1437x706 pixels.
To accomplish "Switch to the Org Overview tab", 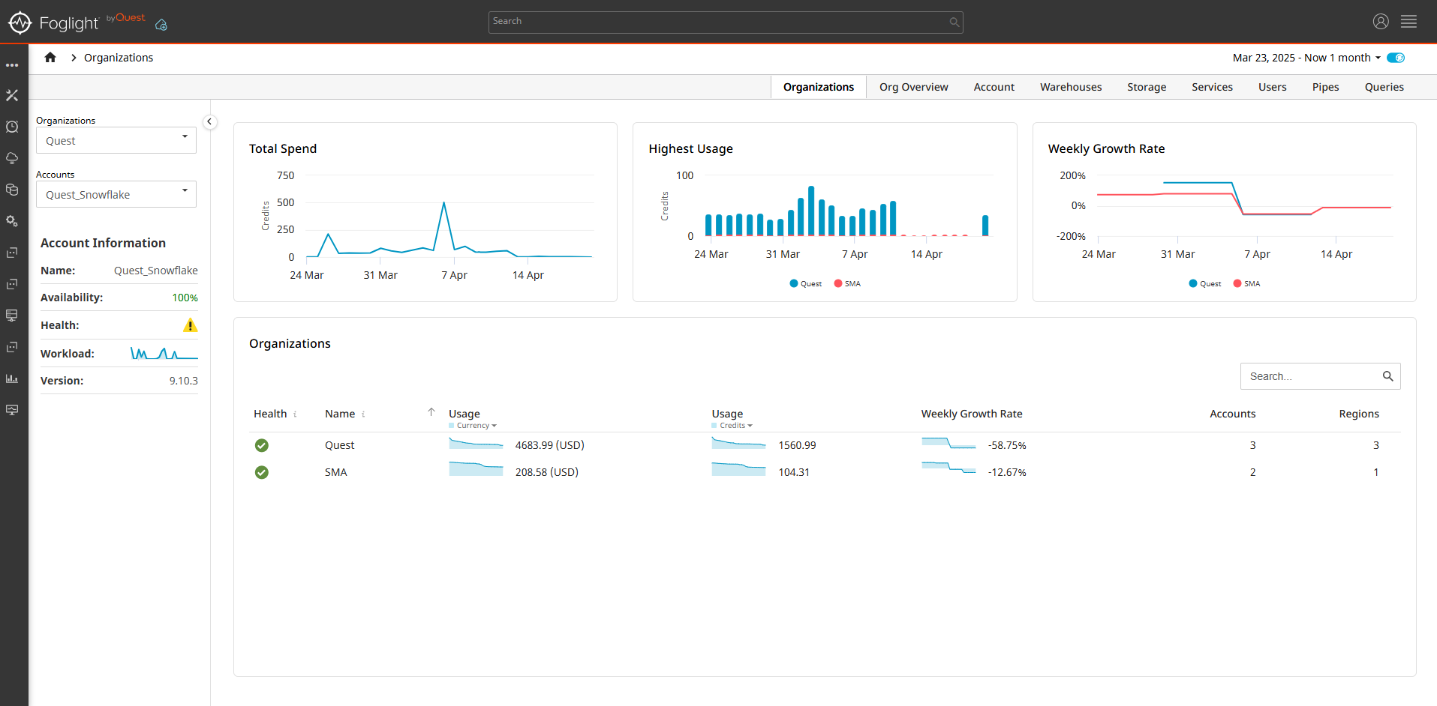I will point(914,87).
